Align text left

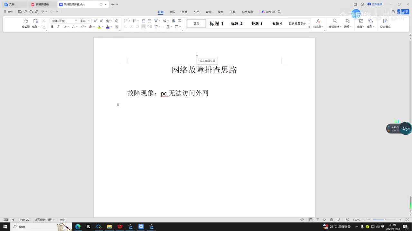(126, 27)
